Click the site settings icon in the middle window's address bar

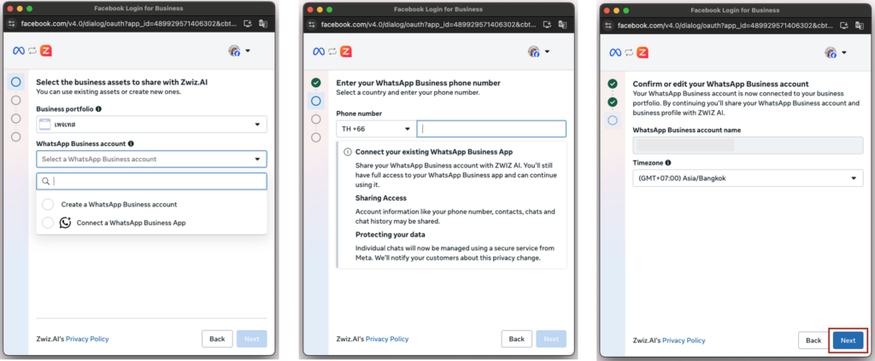[310, 25]
